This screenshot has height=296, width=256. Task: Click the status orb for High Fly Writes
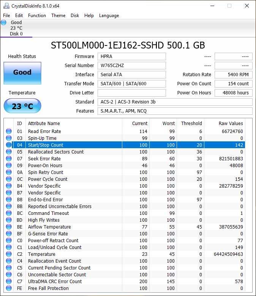[x=9, y=220]
